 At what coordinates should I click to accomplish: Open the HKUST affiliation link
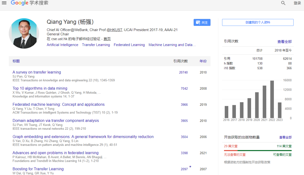pyautogui.click(x=116, y=30)
